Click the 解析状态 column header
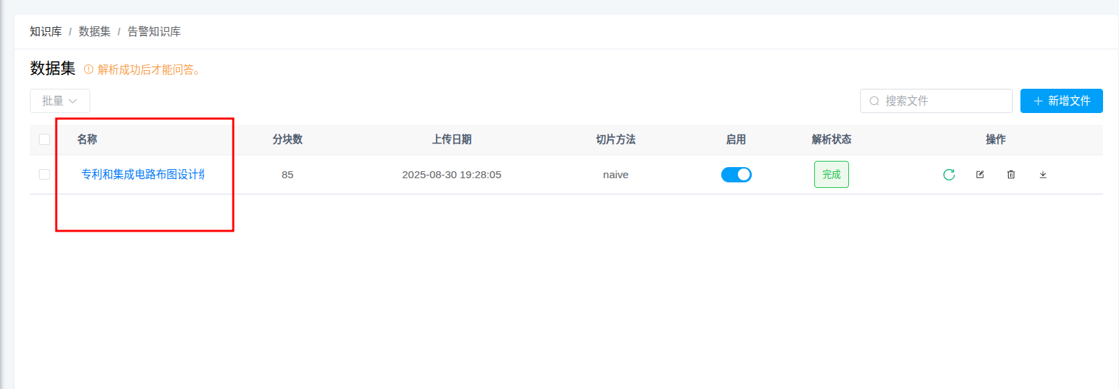Image resolution: width=1119 pixels, height=389 pixels. pyautogui.click(x=831, y=139)
